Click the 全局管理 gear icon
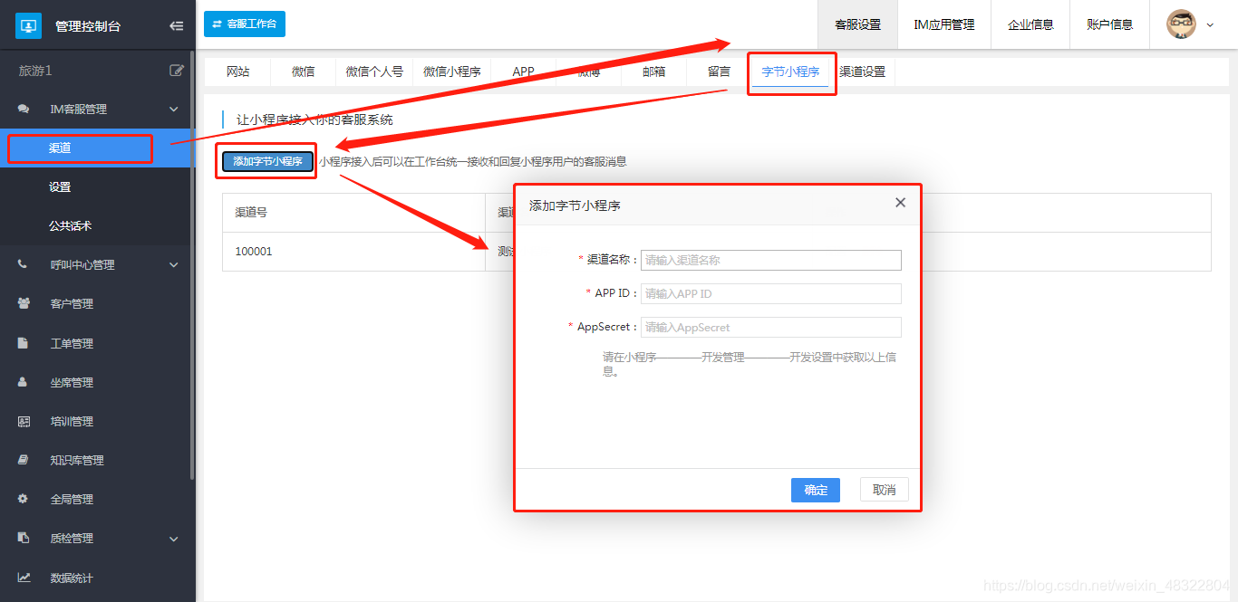 pos(24,499)
